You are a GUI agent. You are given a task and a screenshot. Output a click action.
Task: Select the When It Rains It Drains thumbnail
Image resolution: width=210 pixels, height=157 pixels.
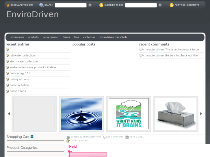129,114
